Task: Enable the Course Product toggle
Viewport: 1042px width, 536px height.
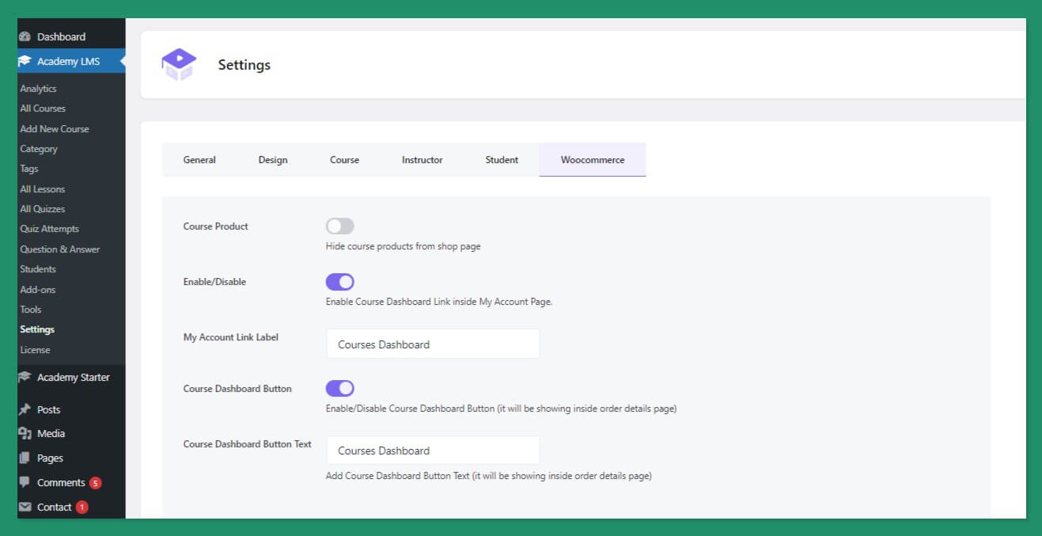Action: [340, 226]
